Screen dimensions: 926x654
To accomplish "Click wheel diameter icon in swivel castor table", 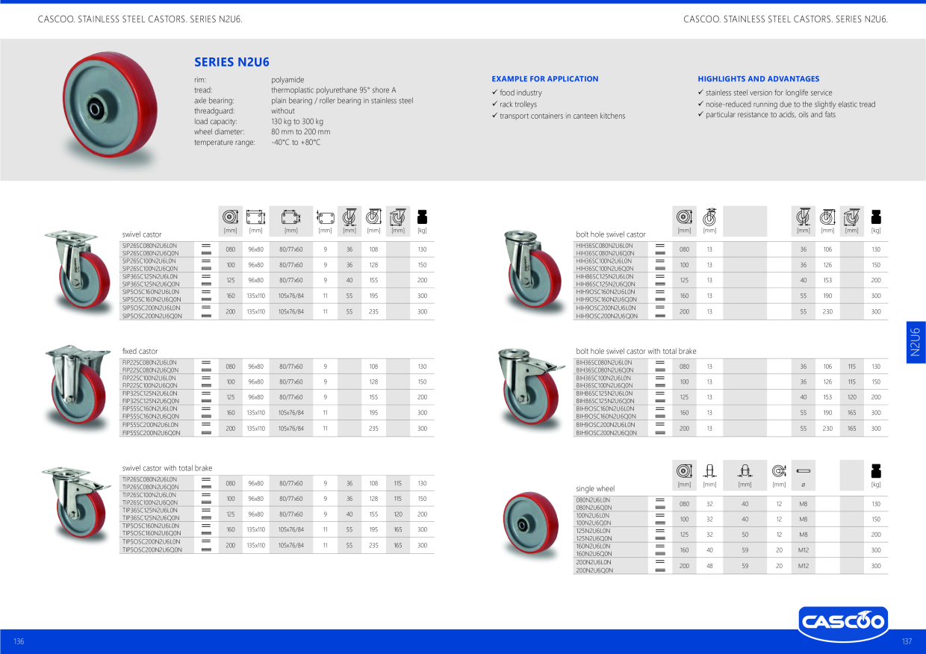I will (231, 217).
